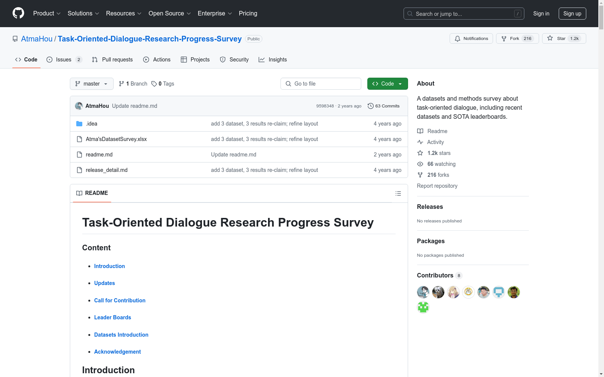Click the second contributor avatar
The height and width of the screenshot is (377, 604).
tap(438, 292)
